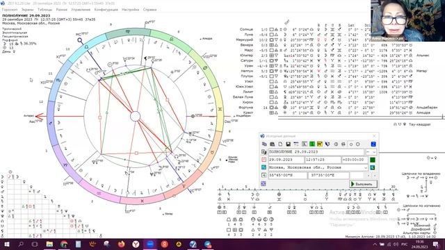
Task: Click the red calendar icon beside the date field
Action: 264,160
